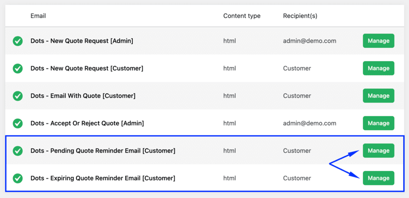This screenshot has width=409, height=198.
Task: Click html content type in Email With Quote row
Action: 230,96
